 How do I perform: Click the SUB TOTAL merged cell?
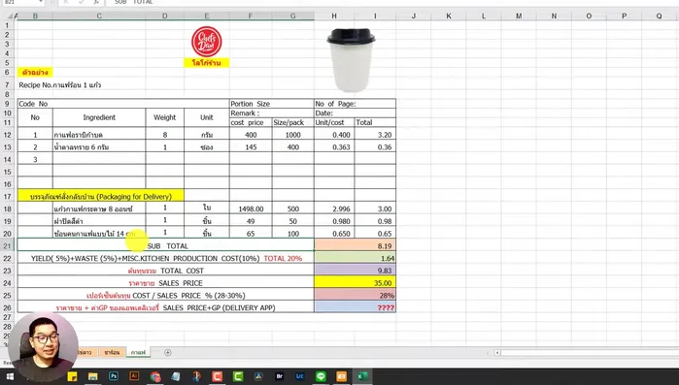[165, 246]
